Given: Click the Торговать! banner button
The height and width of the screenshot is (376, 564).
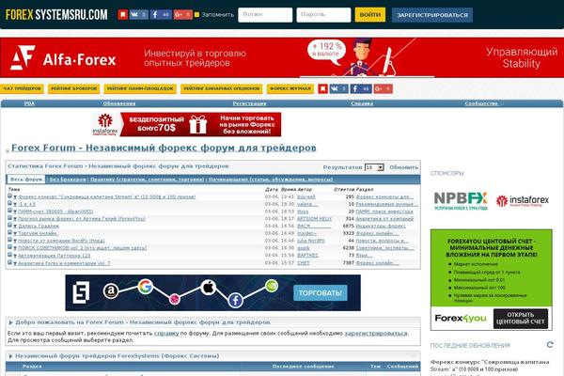Looking at the screenshot, I should (321, 293).
